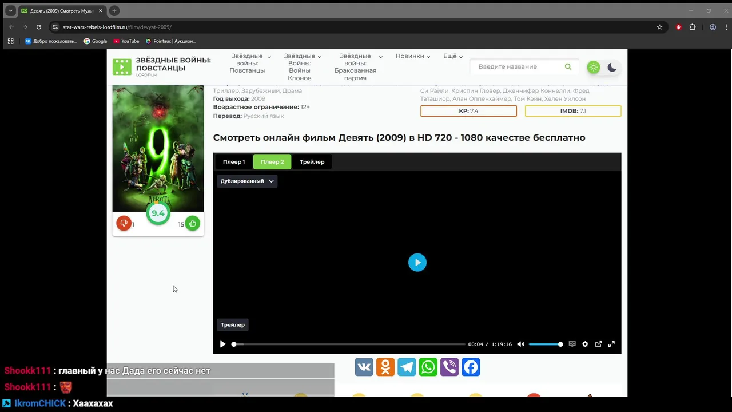Reload the page
Viewport: 732px width, 412px height.
point(39,27)
